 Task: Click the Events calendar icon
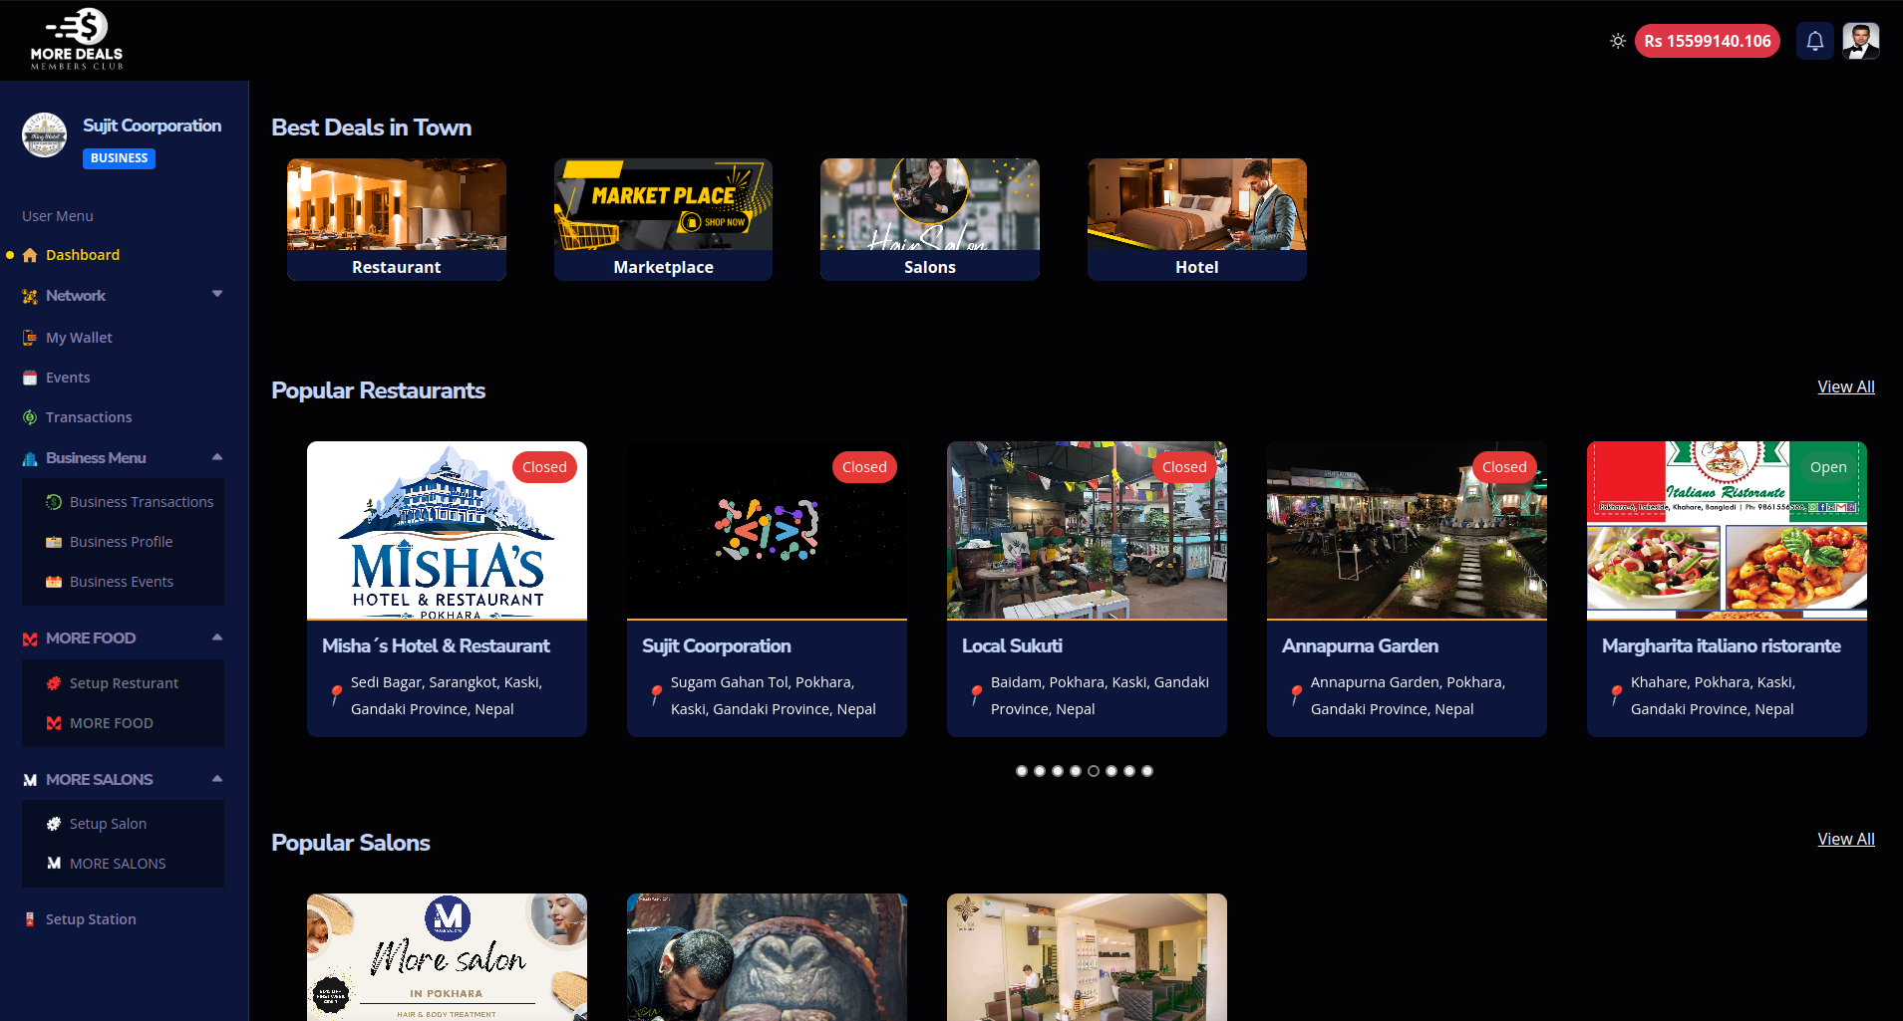30,378
